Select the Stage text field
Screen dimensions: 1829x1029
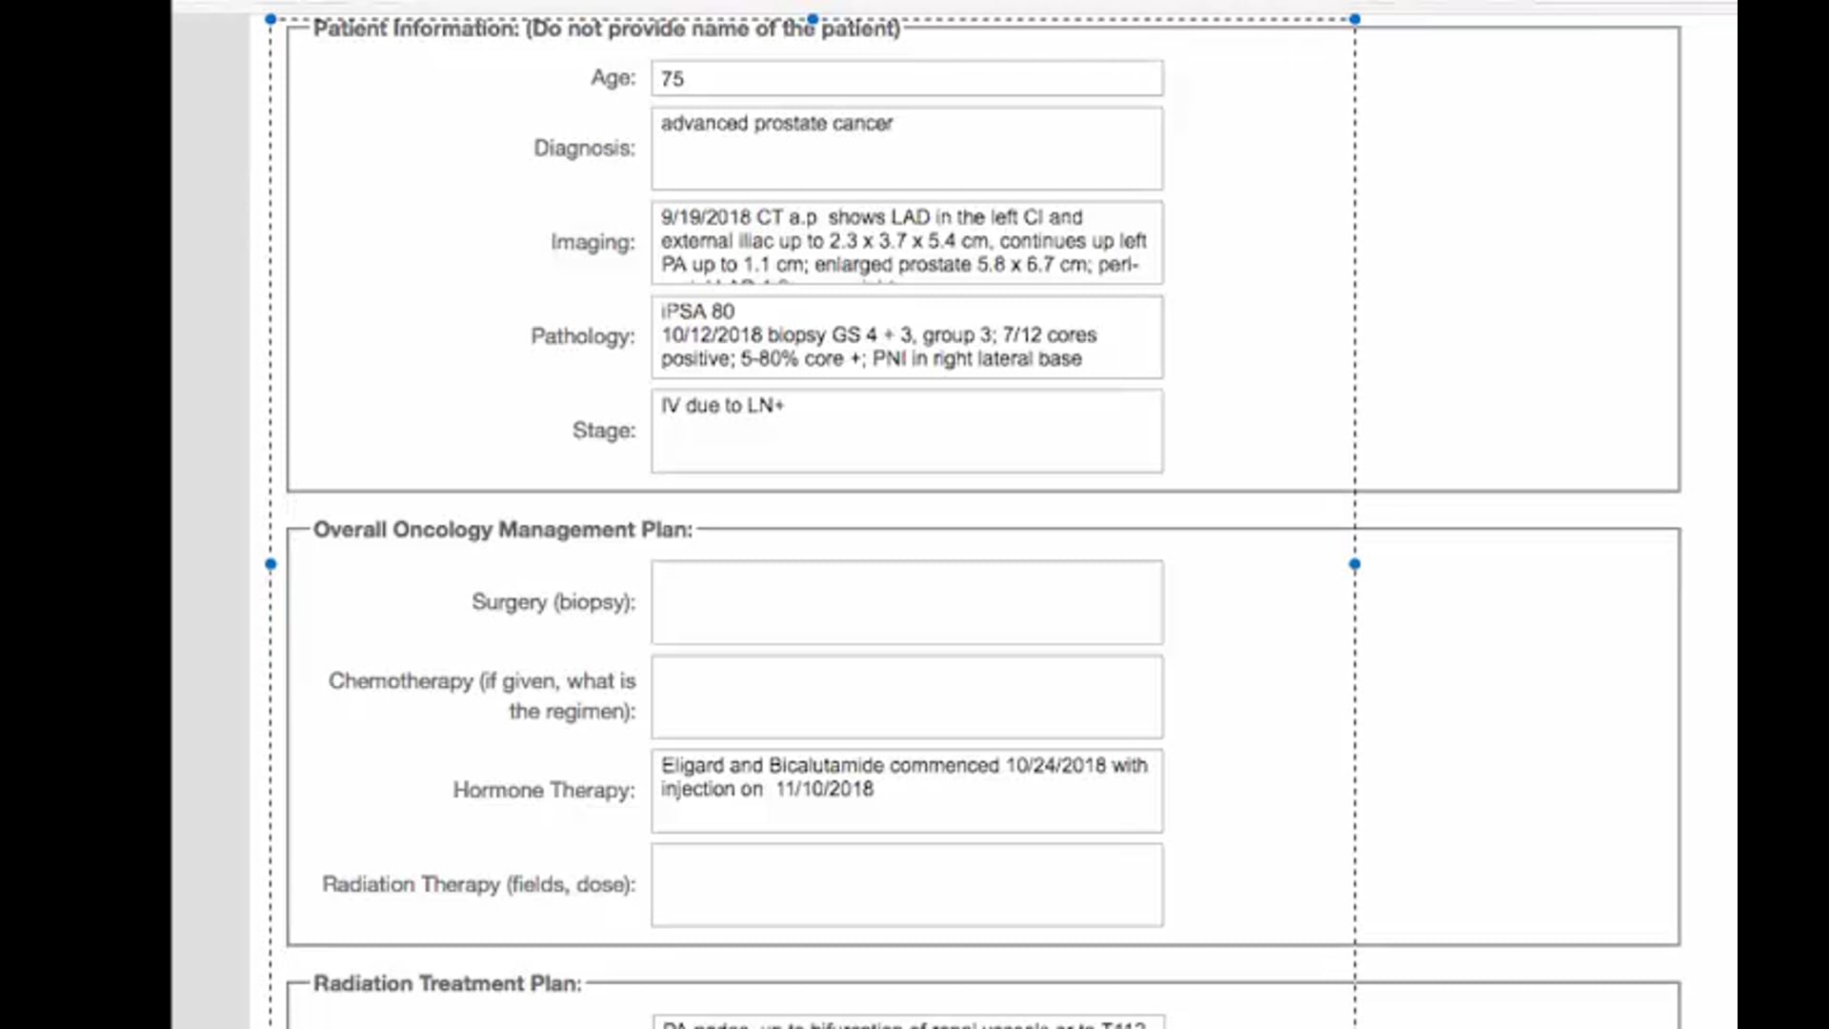pos(906,431)
